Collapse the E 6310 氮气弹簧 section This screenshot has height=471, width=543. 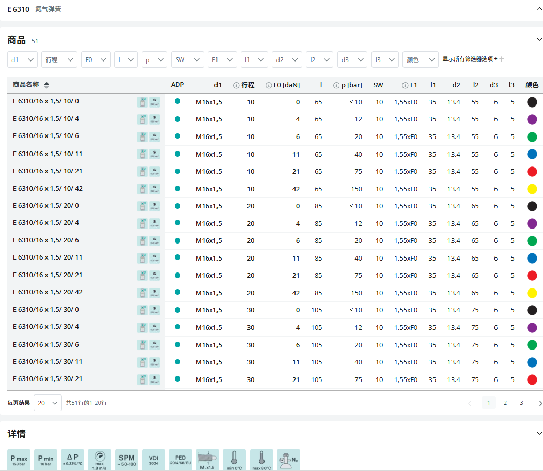pos(539,9)
